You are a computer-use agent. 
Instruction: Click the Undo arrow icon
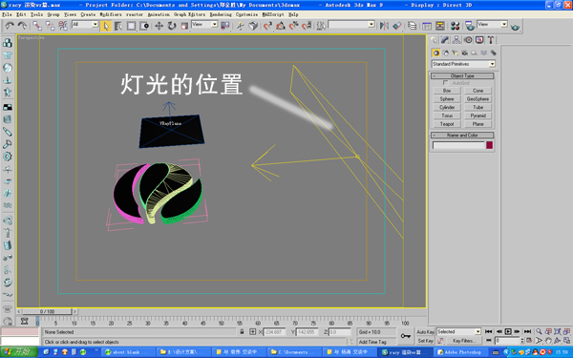coord(10,26)
